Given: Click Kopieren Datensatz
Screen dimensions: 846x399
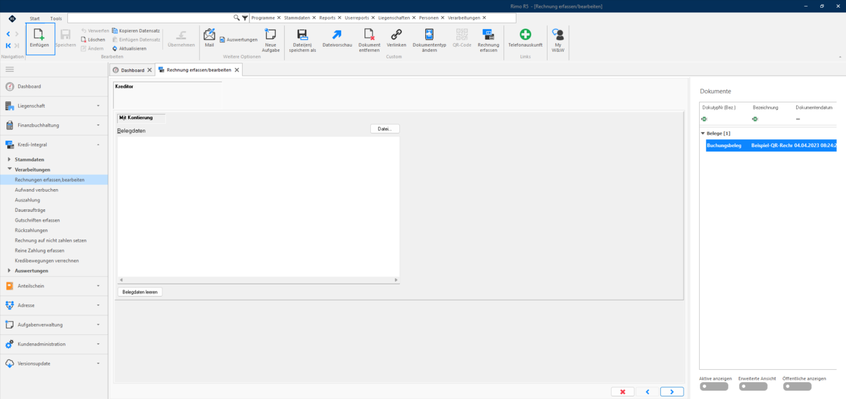Looking at the screenshot, I should (135, 30).
